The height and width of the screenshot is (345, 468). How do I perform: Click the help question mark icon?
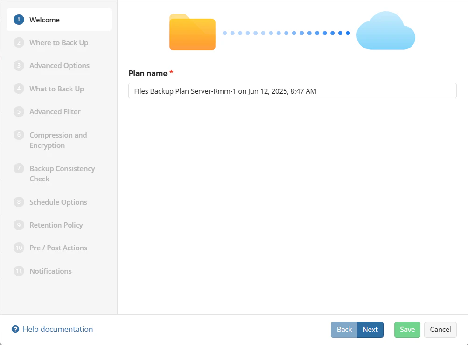point(15,329)
